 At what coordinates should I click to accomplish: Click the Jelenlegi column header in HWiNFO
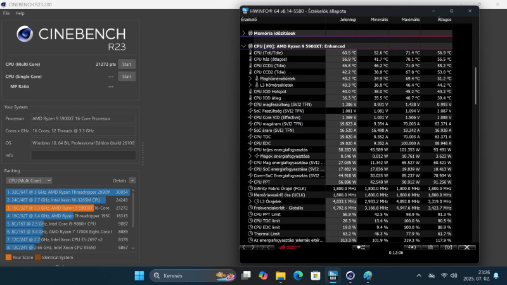tap(348, 20)
